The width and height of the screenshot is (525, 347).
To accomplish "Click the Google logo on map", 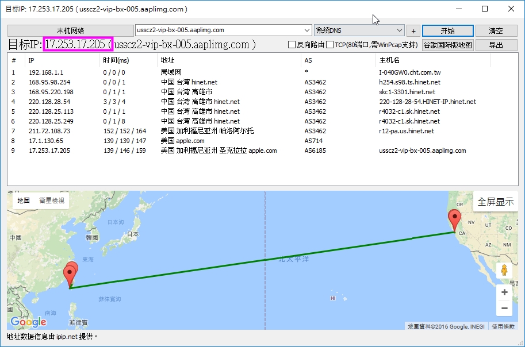I will [x=28, y=322].
